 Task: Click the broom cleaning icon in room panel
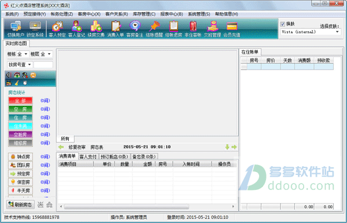click(x=17, y=83)
